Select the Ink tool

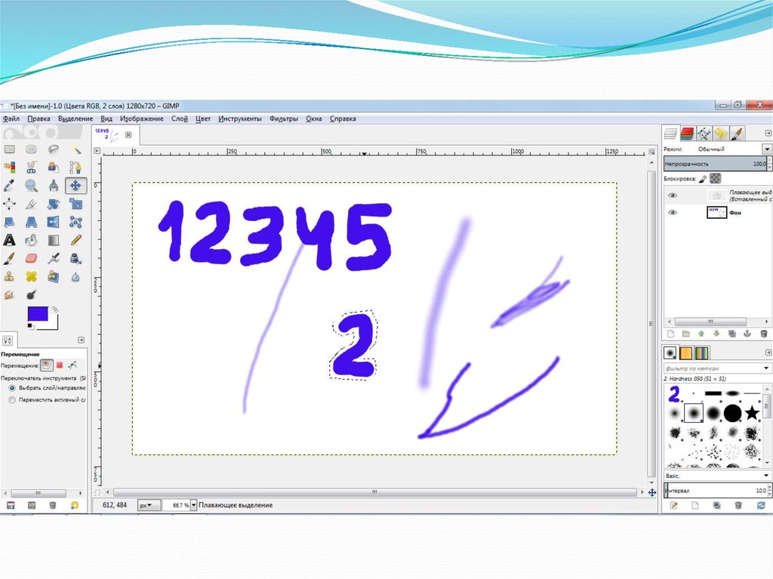pos(75,259)
